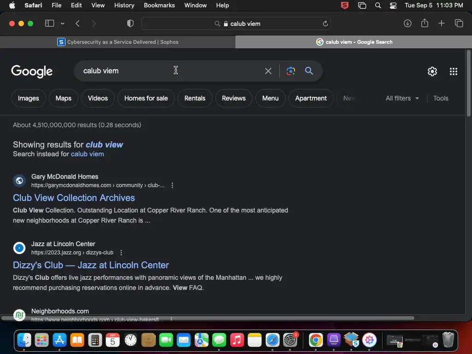Open the Sophos menu bar icon

(345, 6)
